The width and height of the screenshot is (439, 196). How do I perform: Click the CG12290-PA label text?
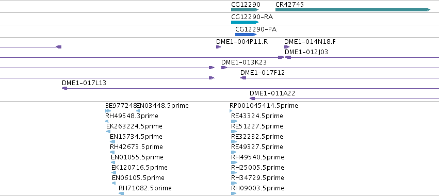pos(256,29)
